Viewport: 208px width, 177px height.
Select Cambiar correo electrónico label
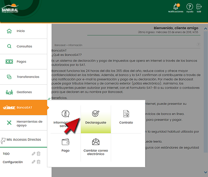tap(96, 152)
